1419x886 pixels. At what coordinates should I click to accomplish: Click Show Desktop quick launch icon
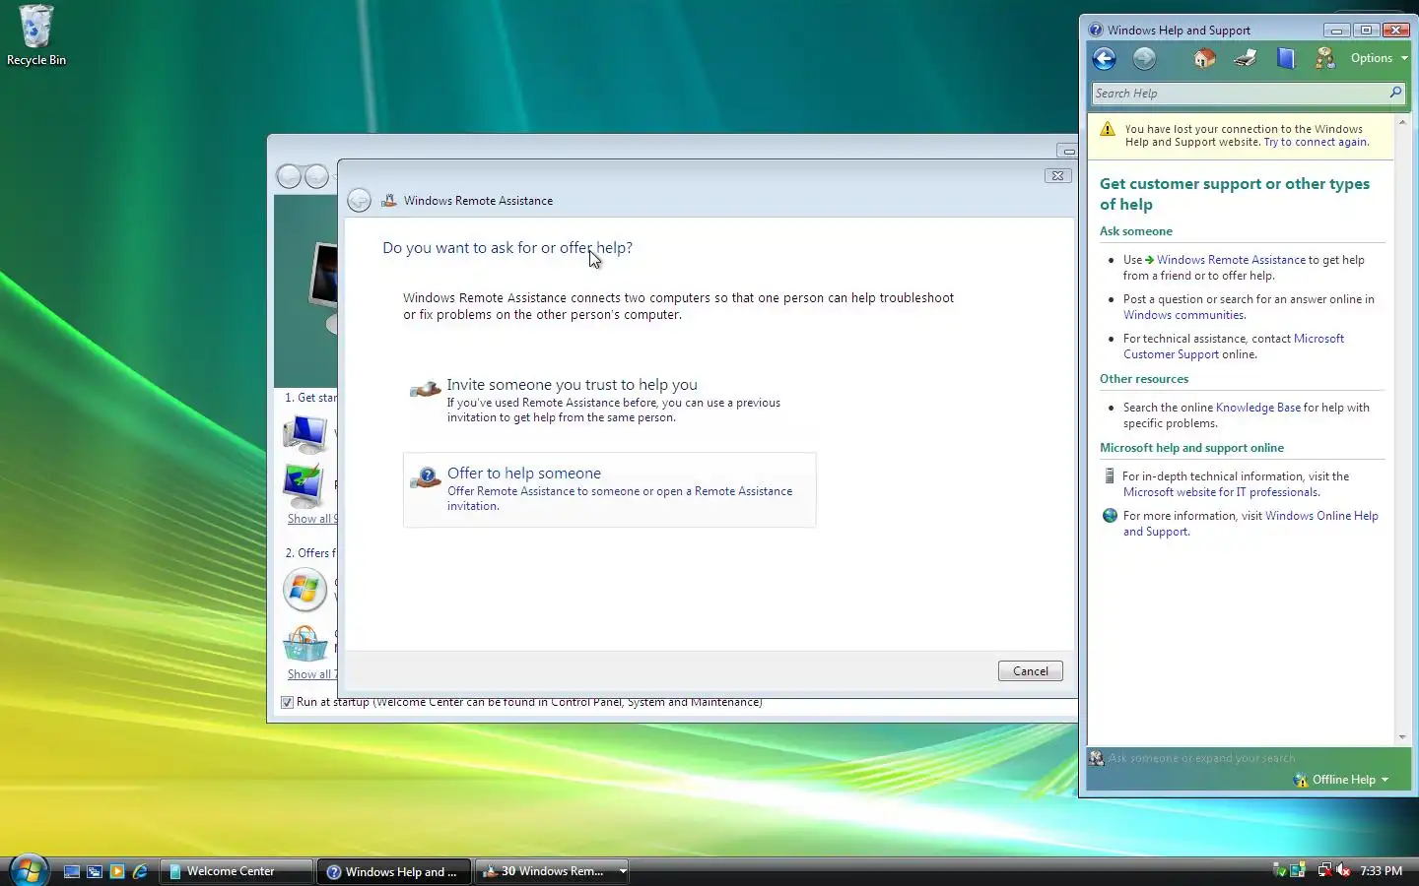(x=72, y=871)
